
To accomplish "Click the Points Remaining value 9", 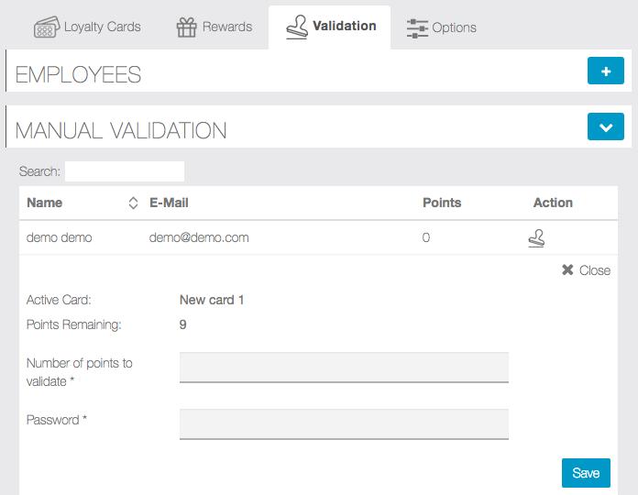I will coord(182,324).
